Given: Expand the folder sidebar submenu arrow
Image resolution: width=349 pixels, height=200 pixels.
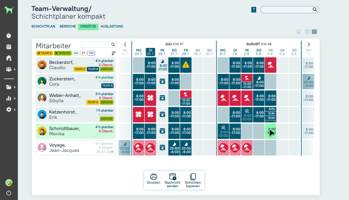Looking at the screenshot, I should [x=15, y=87].
